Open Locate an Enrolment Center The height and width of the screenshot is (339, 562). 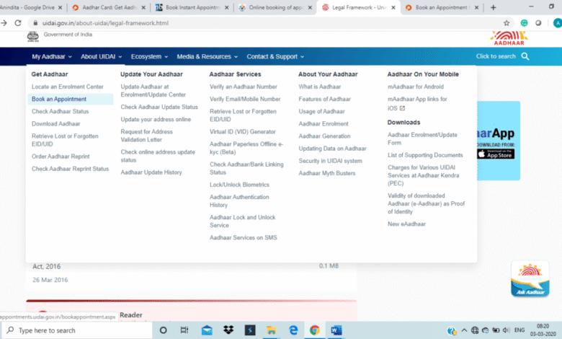(68, 87)
